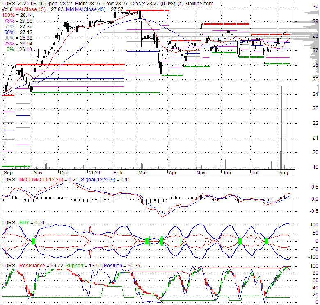The image size is (320, 305).
Task: Click the -0.5 MACD axis label
Action: (x=314, y=211)
